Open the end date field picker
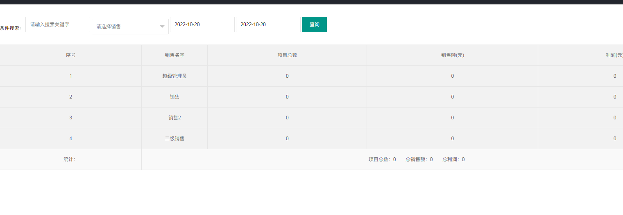Viewport: 623px width, 215px height. coord(268,25)
